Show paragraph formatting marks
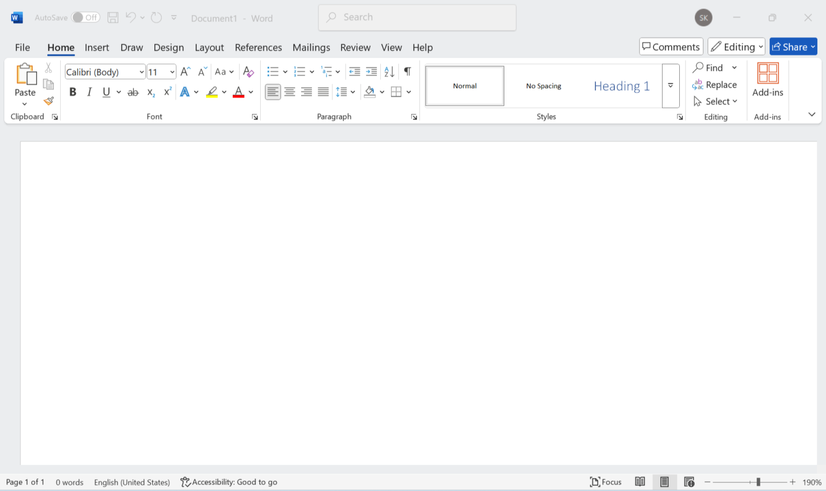Viewport: 826px width, 491px height. click(x=407, y=71)
